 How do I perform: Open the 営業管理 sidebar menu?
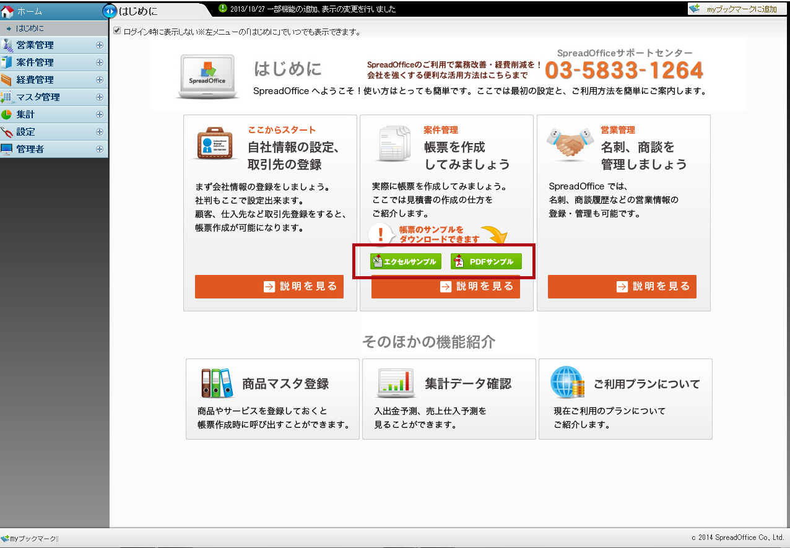(54, 45)
